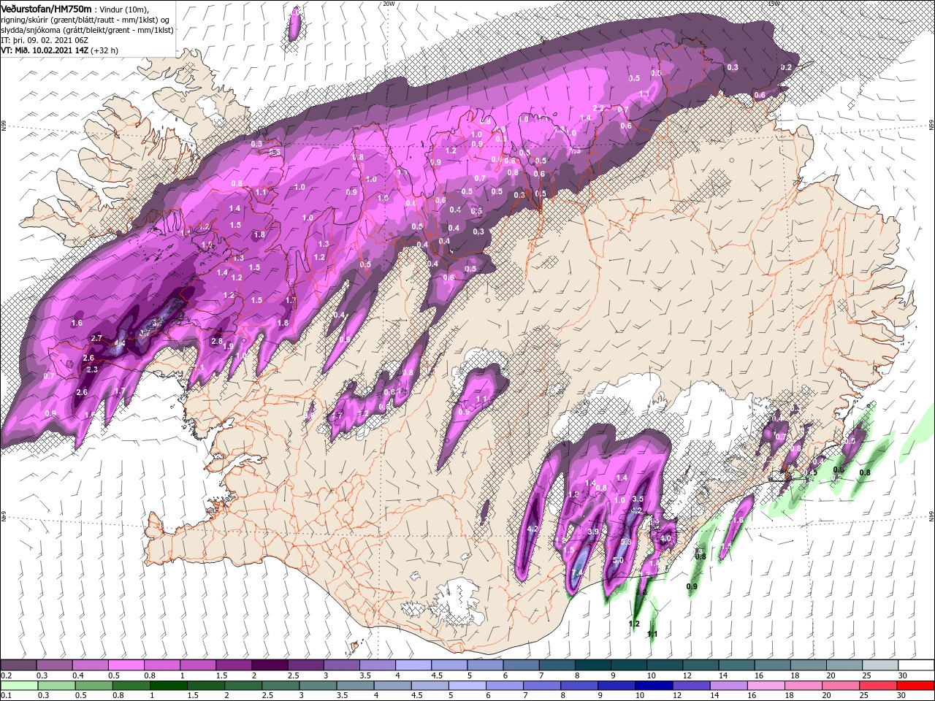This screenshot has height=701, width=935.
Task: Click the '25' label in the snow legend
Action: pos(869,675)
